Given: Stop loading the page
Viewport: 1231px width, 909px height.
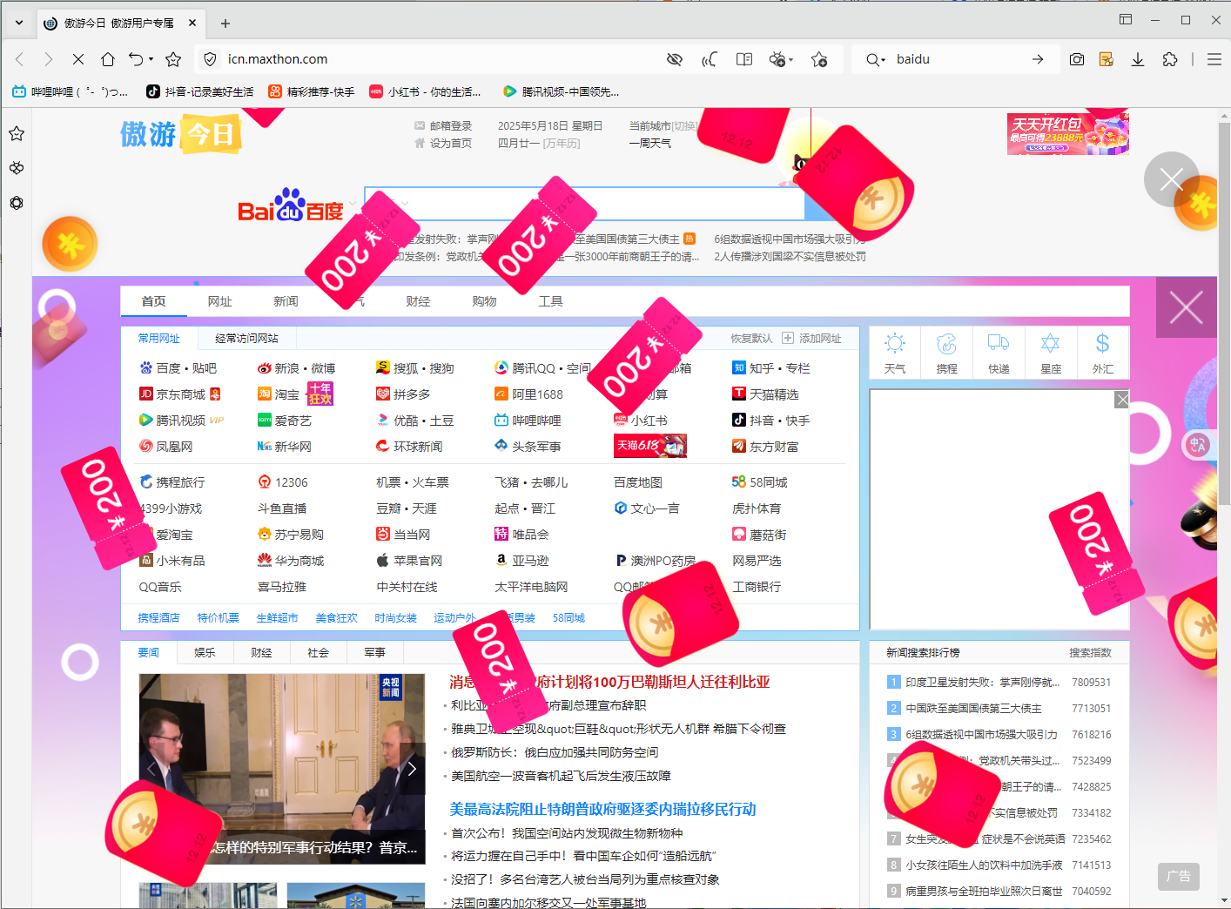Looking at the screenshot, I should pyautogui.click(x=77, y=59).
